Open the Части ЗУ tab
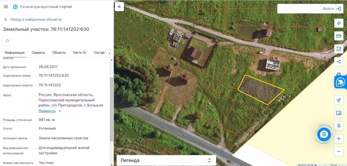 click(x=80, y=53)
